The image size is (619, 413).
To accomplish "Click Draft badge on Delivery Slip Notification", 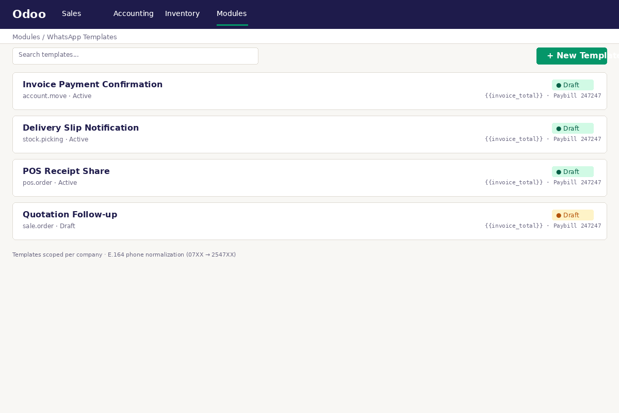I will pos(573,129).
